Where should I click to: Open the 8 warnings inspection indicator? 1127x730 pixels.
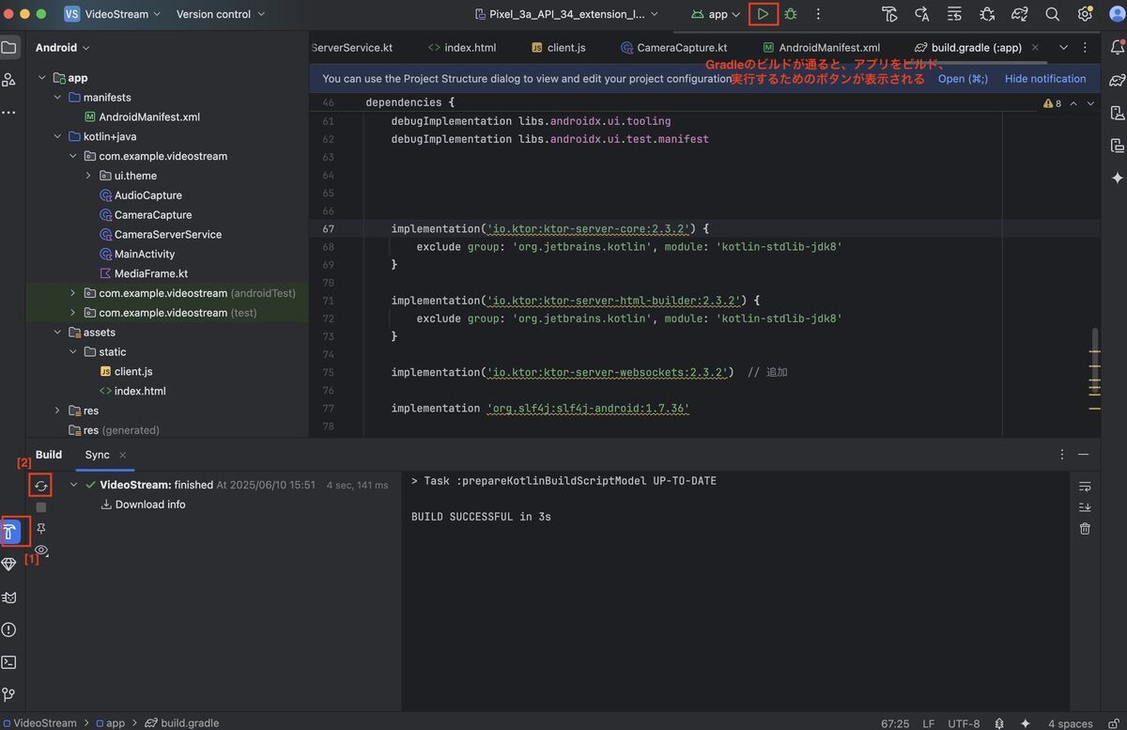pyautogui.click(x=1052, y=103)
